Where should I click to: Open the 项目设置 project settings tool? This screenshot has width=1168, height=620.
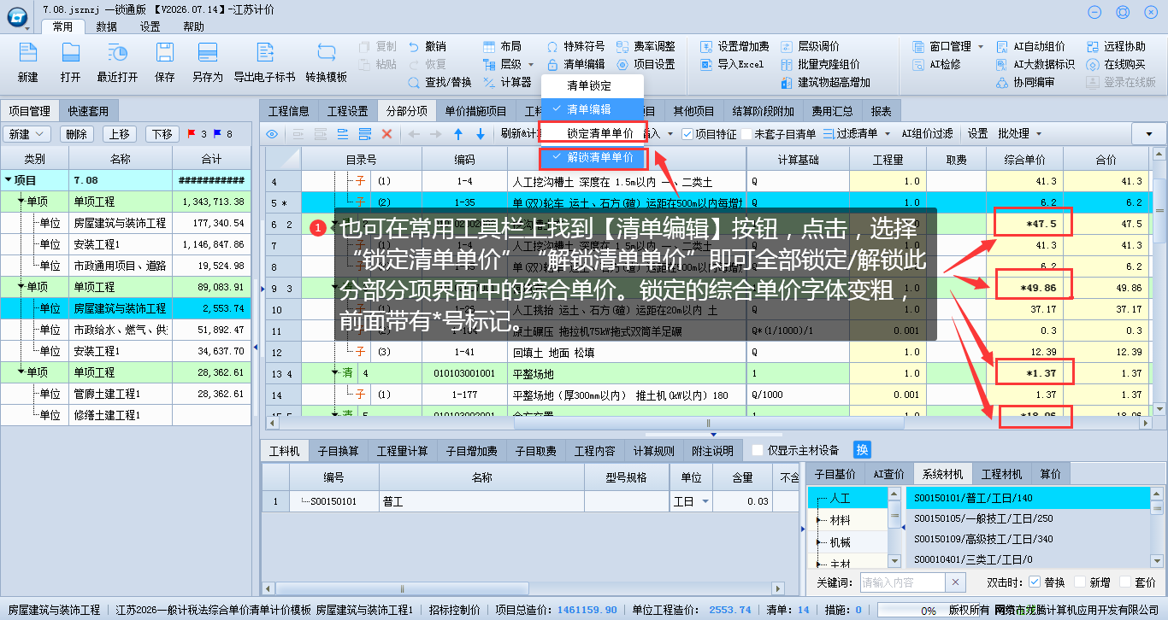[x=646, y=64]
